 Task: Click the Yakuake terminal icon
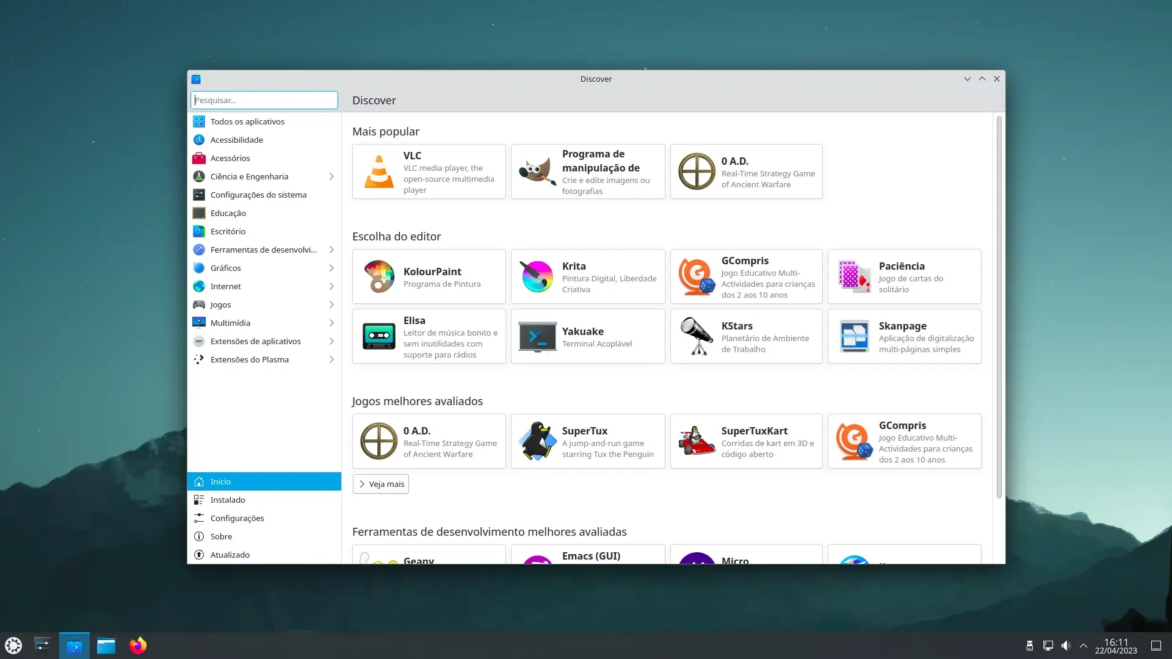pyautogui.click(x=537, y=336)
